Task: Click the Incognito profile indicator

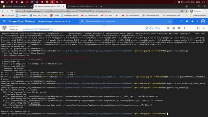Action: point(196,11)
